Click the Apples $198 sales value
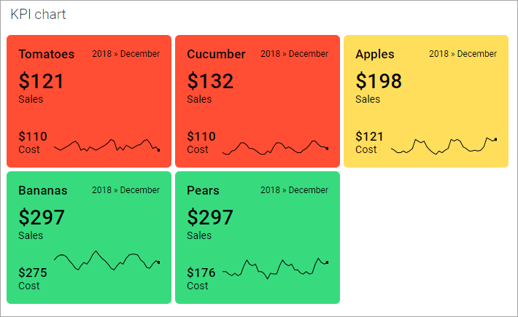 tap(379, 81)
